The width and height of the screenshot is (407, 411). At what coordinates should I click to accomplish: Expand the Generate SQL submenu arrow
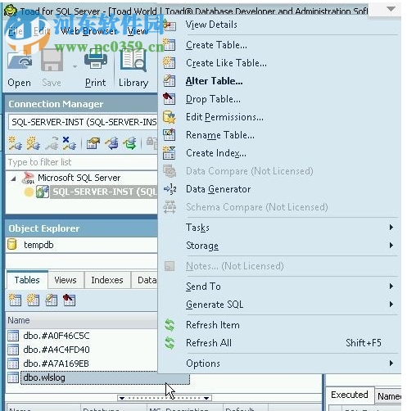(x=391, y=304)
